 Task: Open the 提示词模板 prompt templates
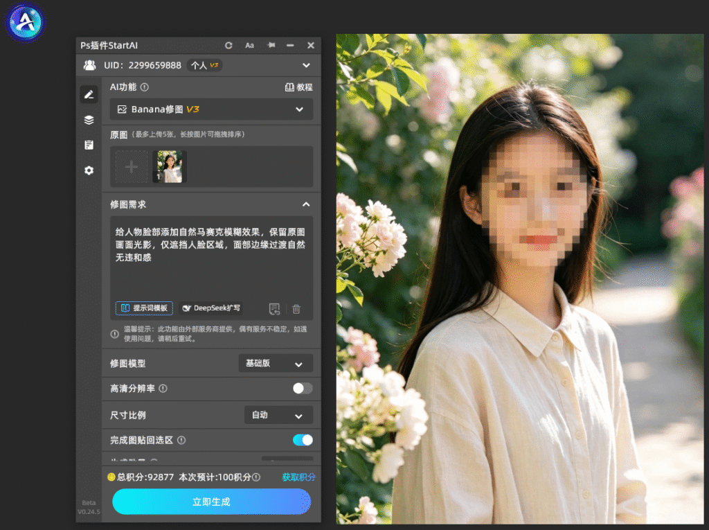coord(144,308)
